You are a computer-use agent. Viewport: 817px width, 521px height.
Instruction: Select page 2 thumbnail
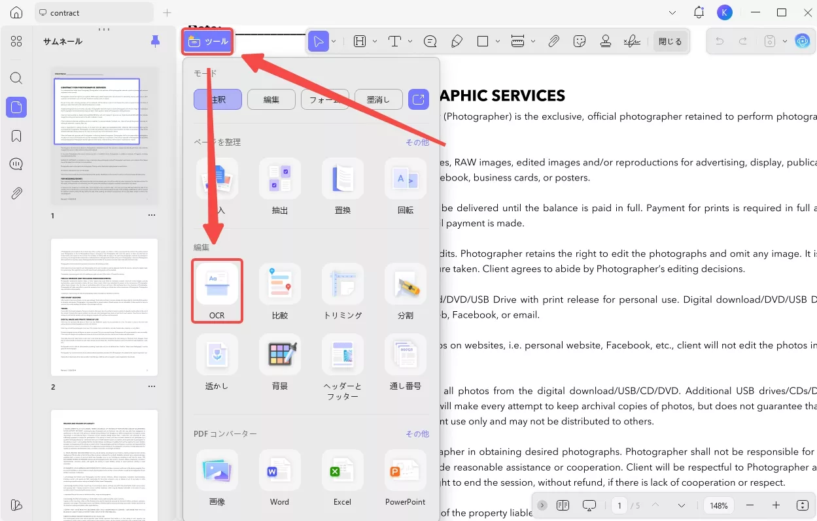click(105, 307)
